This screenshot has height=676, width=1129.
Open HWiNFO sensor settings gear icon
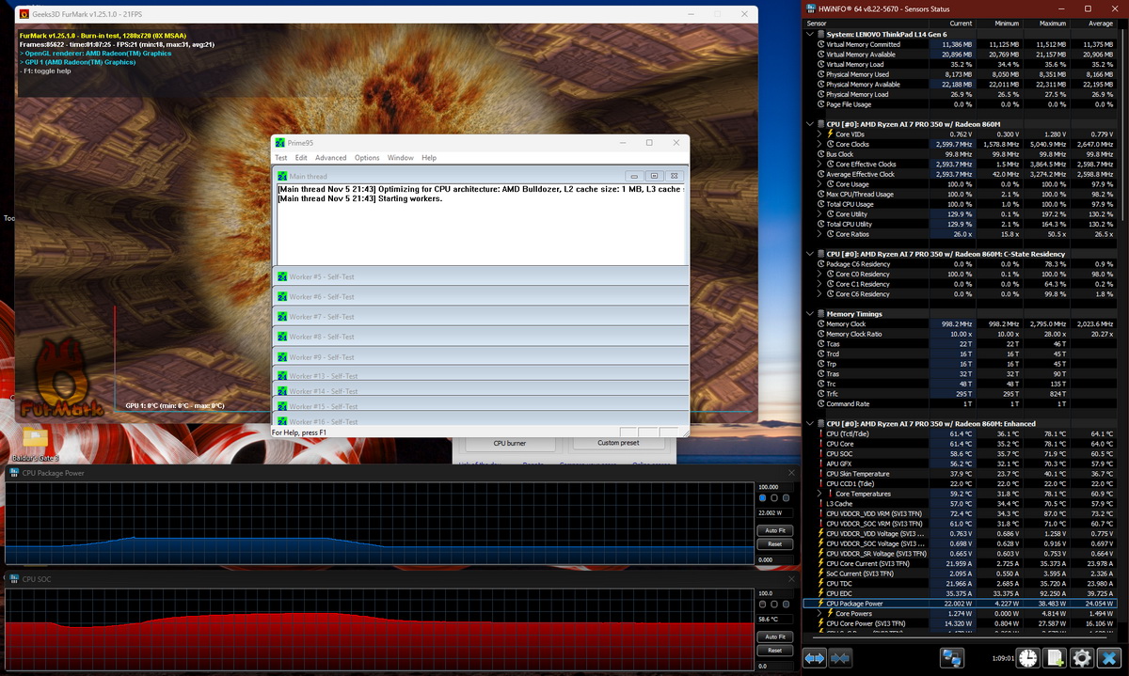tap(1082, 657)
